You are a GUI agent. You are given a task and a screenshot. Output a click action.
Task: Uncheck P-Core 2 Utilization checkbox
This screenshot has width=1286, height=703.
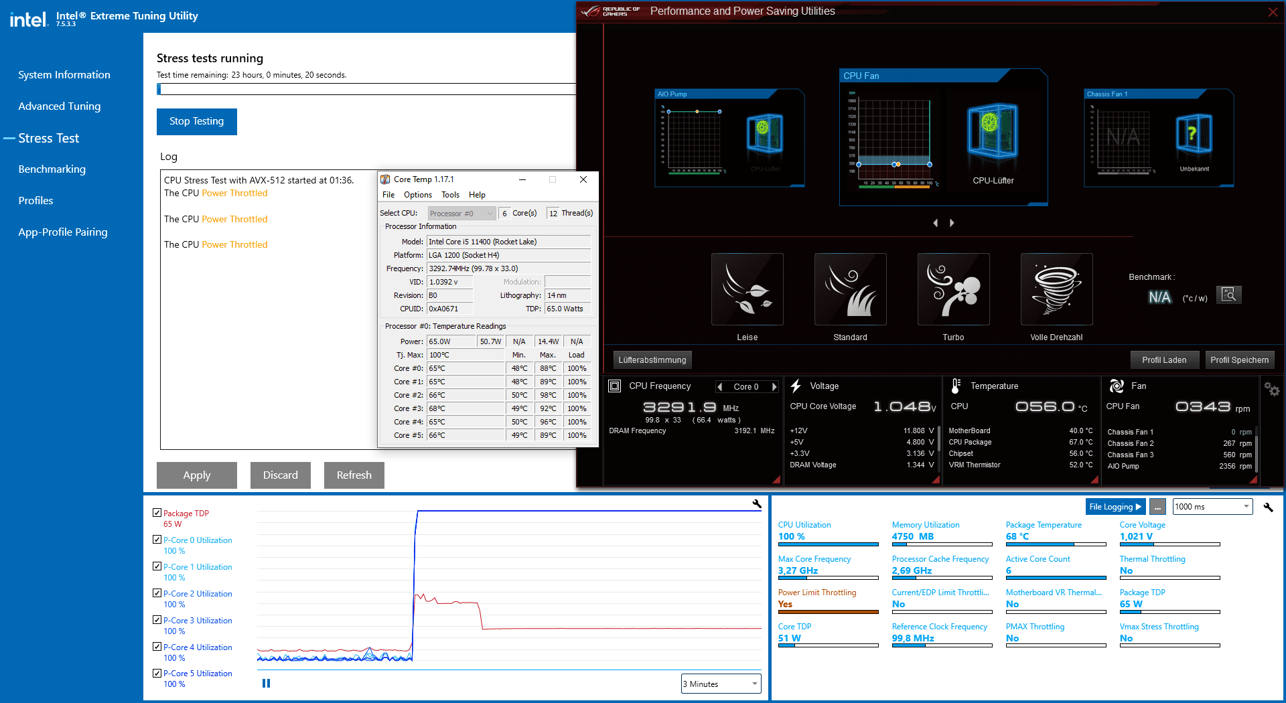(x=157, y=593)
